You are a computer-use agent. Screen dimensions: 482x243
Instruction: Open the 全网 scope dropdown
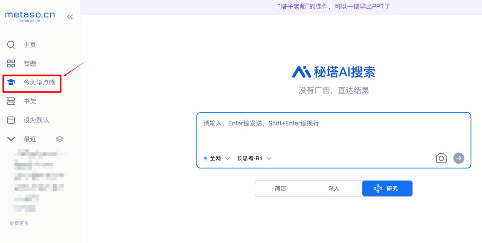(217, 159)
